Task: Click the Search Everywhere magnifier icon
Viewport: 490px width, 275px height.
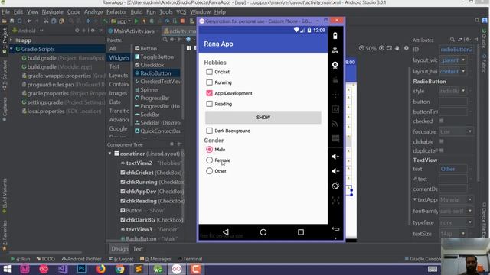Action: click(477, 21)
